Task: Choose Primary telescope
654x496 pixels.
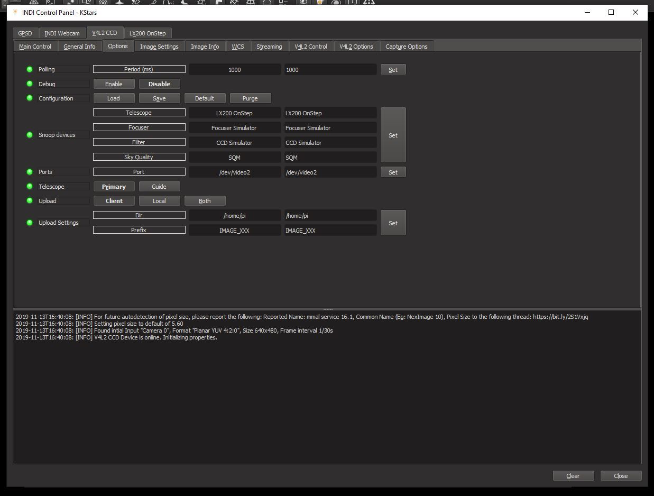Action: (x=114, y=187)
